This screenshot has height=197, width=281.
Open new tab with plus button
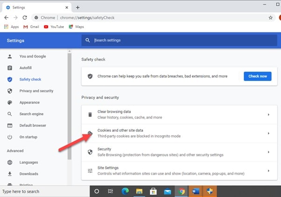(78, 7)
